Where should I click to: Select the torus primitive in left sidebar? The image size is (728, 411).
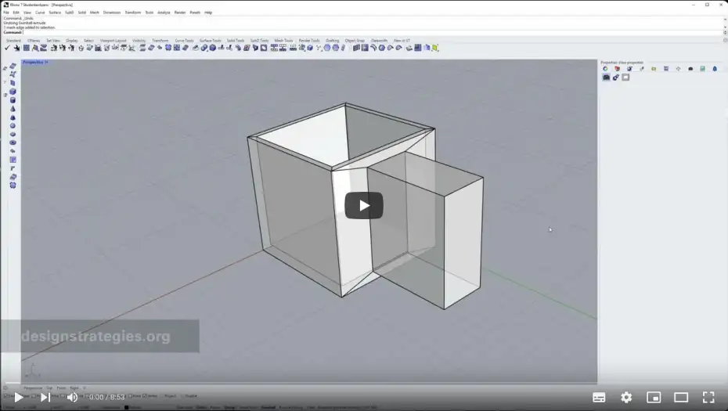click(x=13, y=142)
